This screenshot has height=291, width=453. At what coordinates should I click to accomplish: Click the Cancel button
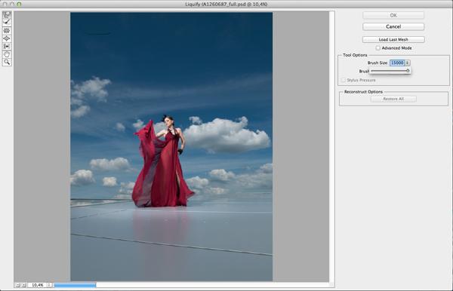click(393, 26)
